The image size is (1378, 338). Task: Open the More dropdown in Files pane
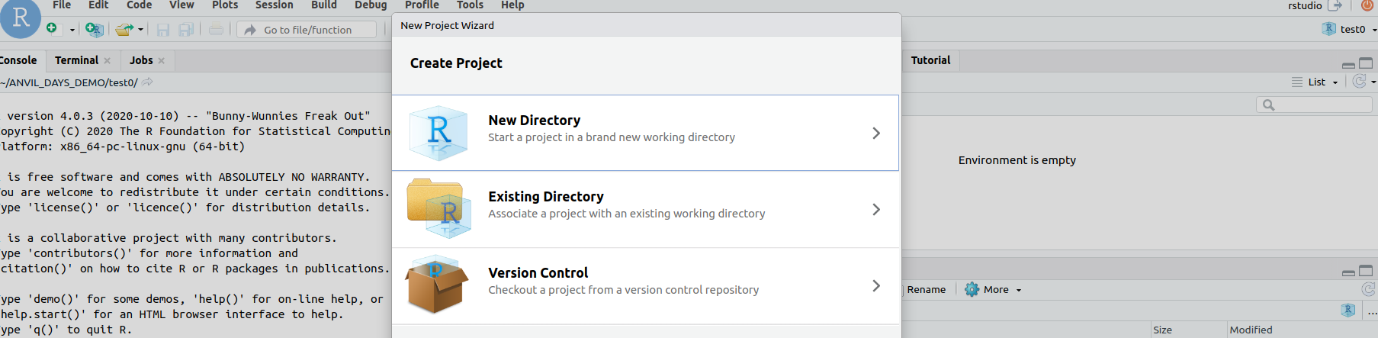pyautogui.click(x=992, y=289)
